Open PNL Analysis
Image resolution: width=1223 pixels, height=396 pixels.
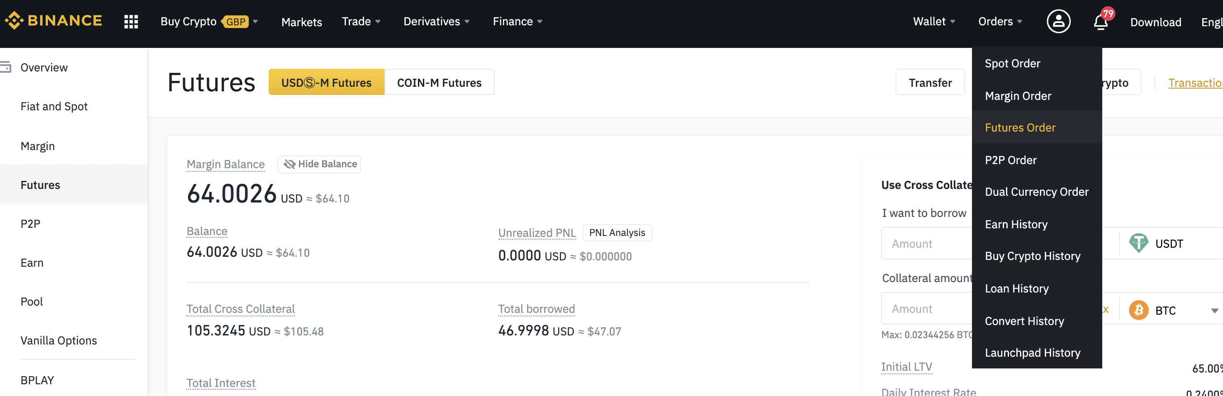(x=617, y=233)
